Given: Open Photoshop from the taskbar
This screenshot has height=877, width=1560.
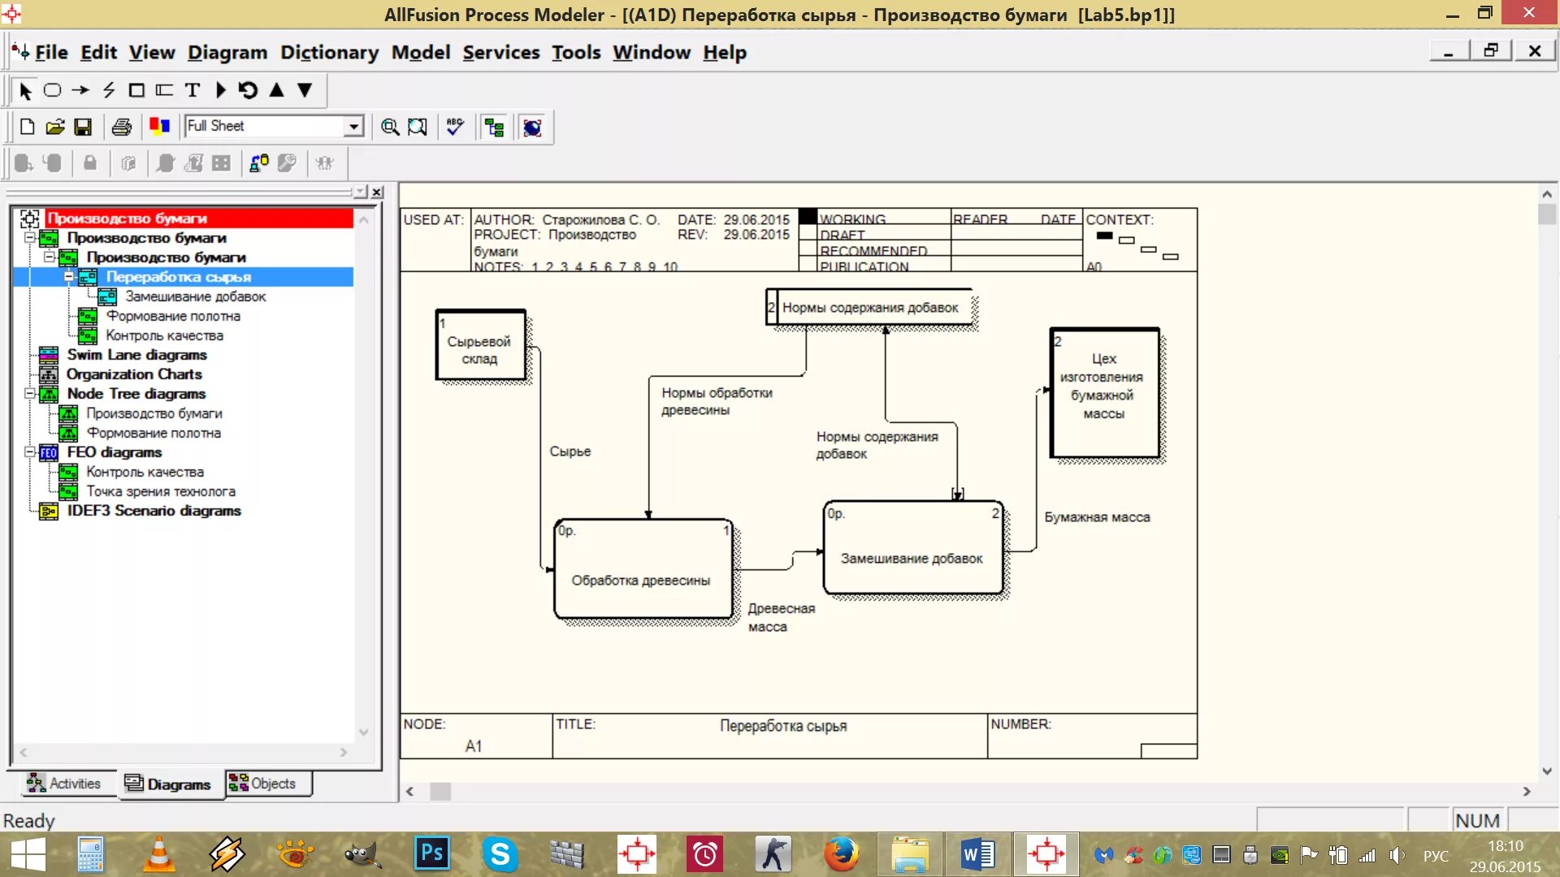Looking at the screenshot, I should coord(431,854).
